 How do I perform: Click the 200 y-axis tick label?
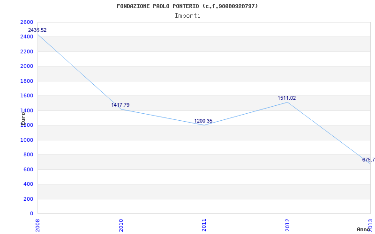pyautogui.click(x=28, y=199)
